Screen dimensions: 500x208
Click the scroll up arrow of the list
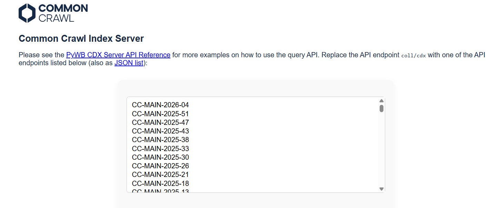tap(381, 101)
